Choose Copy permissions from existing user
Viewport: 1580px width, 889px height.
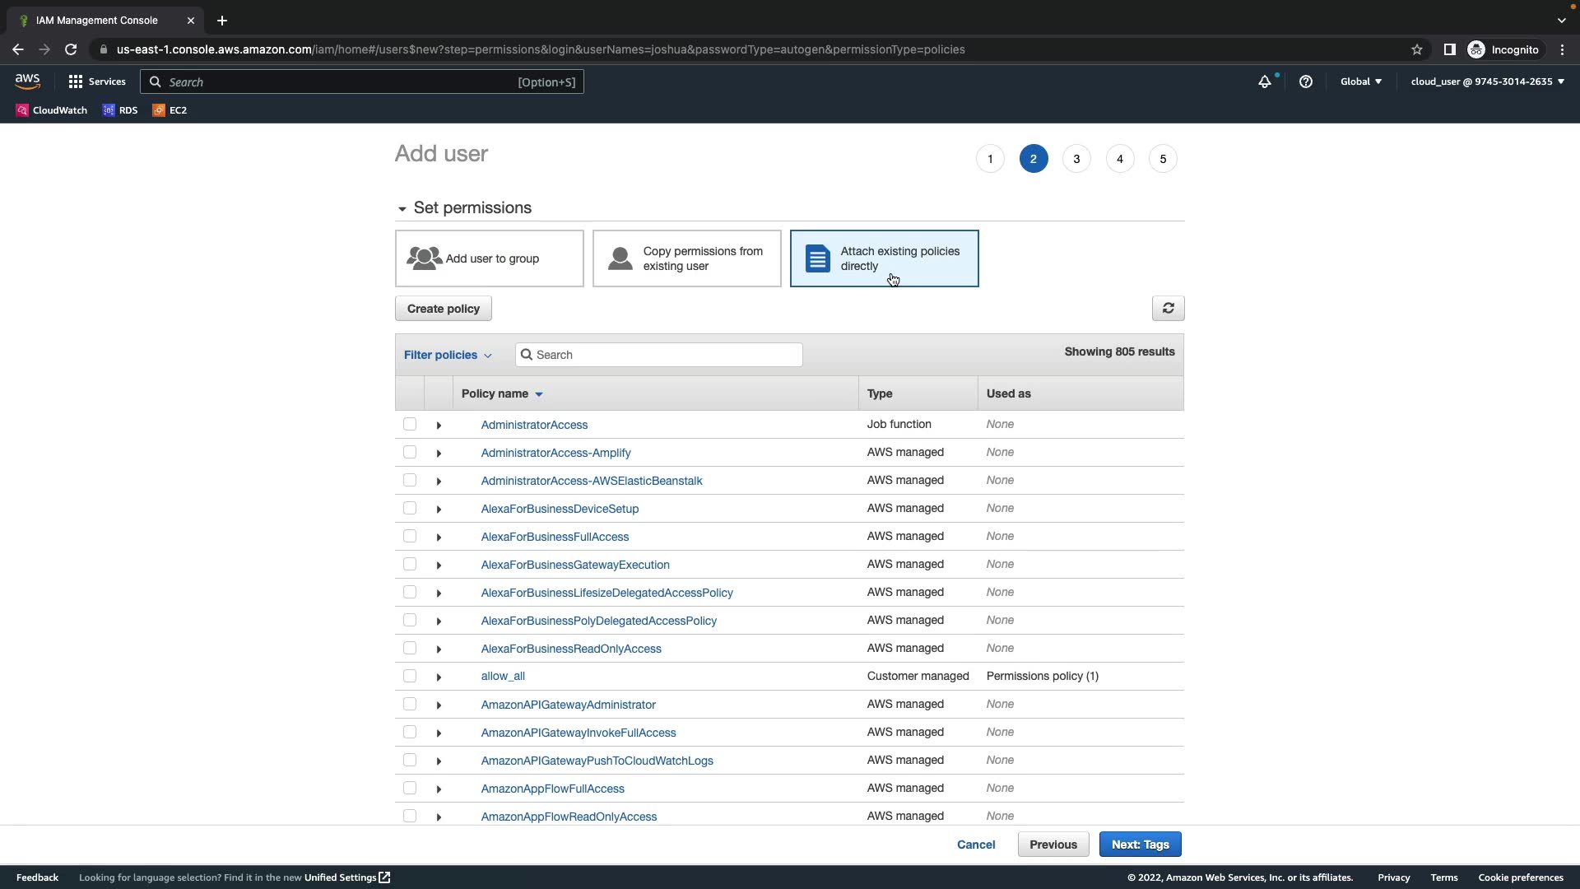[x=687, y=258]
